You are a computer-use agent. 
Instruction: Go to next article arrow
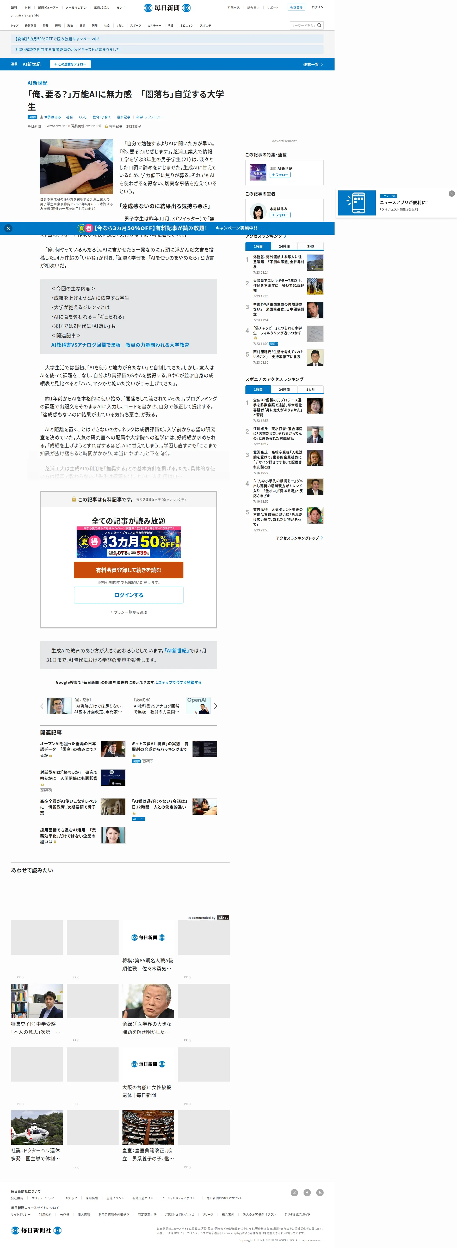pos(215,706)
